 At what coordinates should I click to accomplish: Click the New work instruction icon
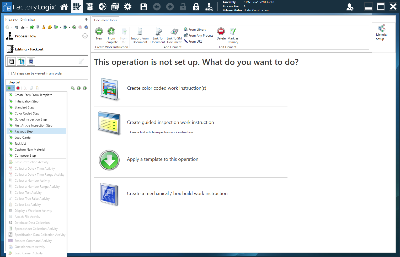[x=99, y=32]
